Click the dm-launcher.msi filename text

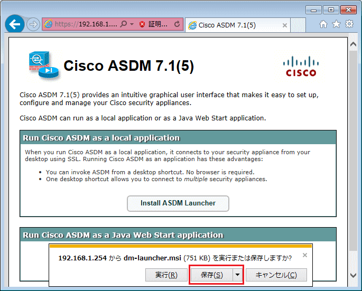coord(152,258)
